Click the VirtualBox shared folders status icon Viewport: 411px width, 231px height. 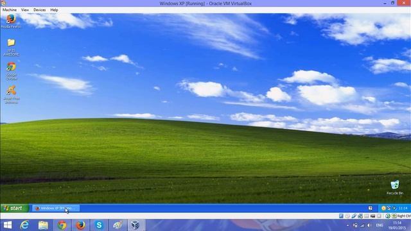point(367,216)
